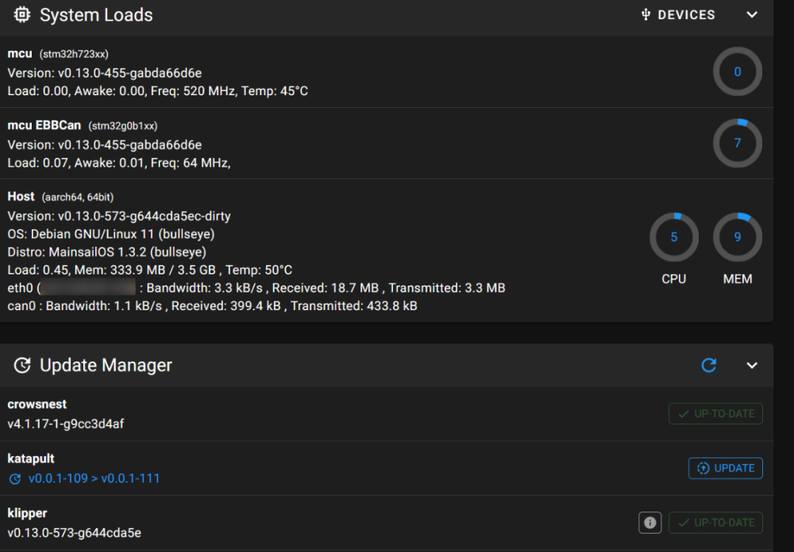Click the mcu load gauge showing 0
Screen dimensions: 794x552
coord(738,71)
